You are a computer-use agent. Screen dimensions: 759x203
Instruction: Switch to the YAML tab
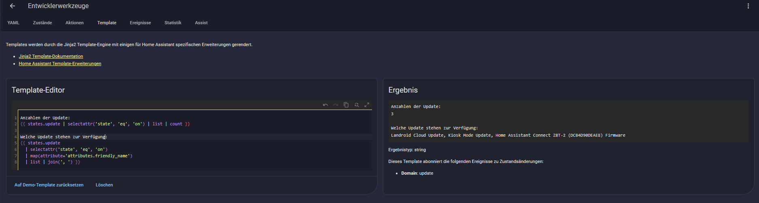(x=13, y=23)
